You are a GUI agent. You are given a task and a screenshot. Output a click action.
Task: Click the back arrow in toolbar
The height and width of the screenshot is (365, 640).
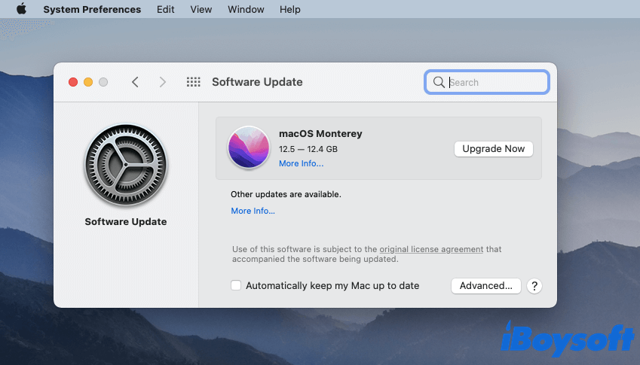[x=135, y=82]
